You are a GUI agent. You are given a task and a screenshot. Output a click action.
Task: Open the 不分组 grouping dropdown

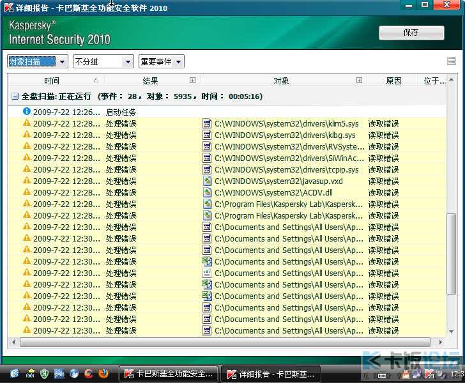tap(103, 62)
